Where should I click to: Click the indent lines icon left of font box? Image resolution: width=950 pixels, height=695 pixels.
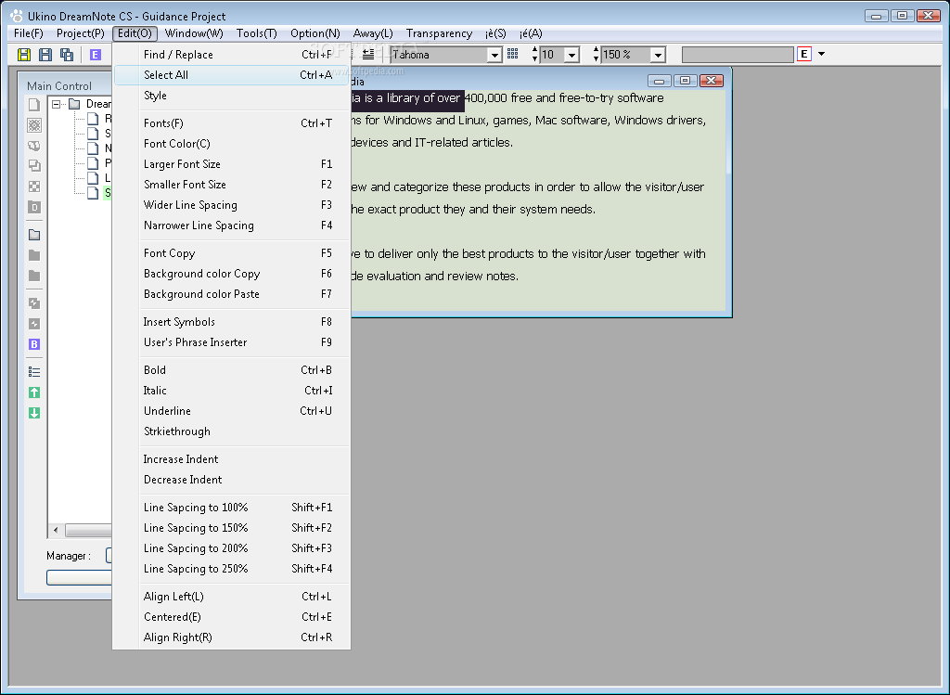click(x=367, y=55)
